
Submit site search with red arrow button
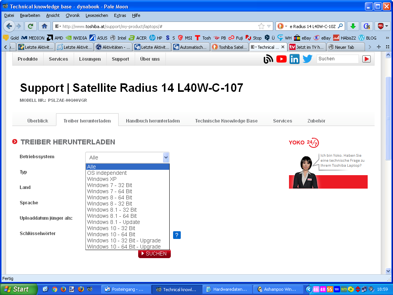pyautogui.click(x=366, y=59)
